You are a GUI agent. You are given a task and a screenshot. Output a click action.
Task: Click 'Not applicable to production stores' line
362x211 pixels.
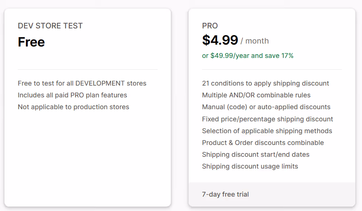pos(74,107)
